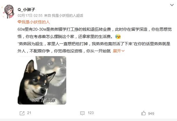Click the first paragraph starting with 60w里有20-30w
177x121 pixels.
pyautogui.click(x=95, y=33)
